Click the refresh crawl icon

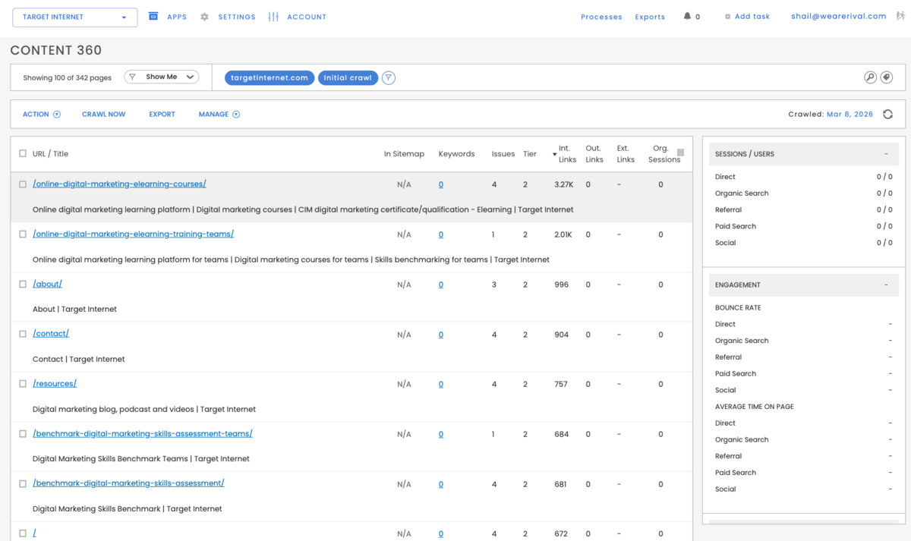click(887, 115)
